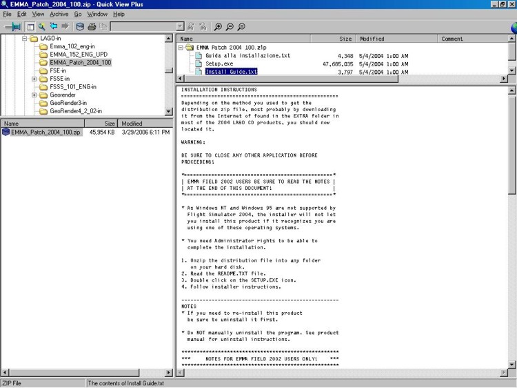
Task: Select EMMA_Patch_2004_100.zip in file list
Action: coord(45,133)
